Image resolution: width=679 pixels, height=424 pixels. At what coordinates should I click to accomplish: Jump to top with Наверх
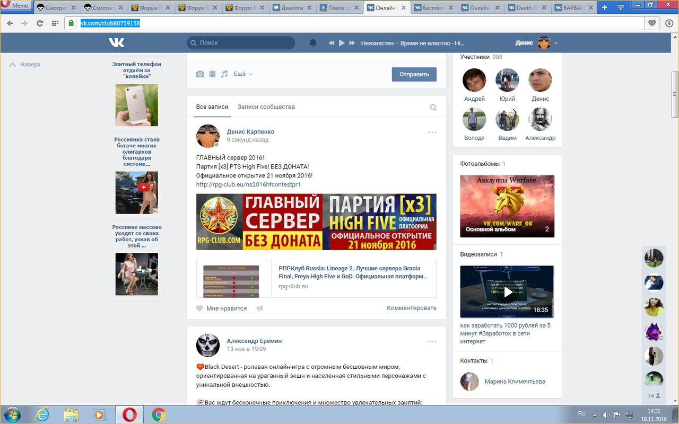click(25, 65)
